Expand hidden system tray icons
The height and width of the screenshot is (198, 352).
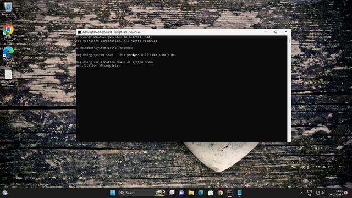tap(301, 193)
